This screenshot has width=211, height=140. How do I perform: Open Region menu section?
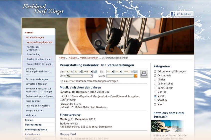pyautogui.click(x=29, y=120)
